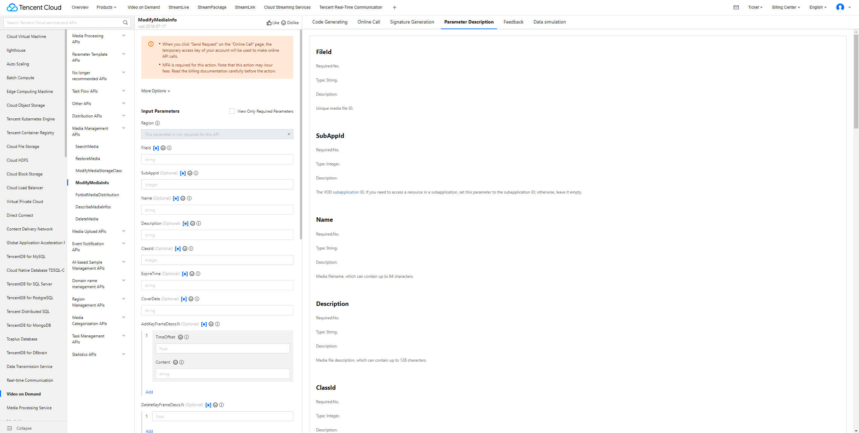The height and width of the screenshot is (433, 859).
Task: Click the Dislike face icon
Action: pyautogui.click(x=284, y=23)
